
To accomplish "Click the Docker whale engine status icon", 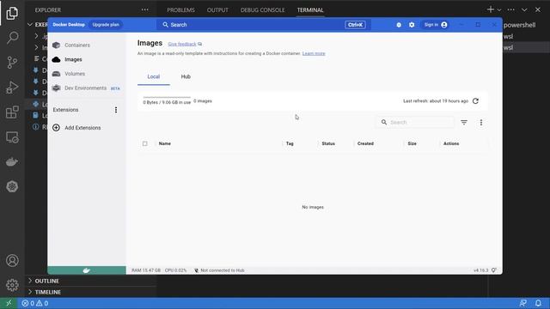I will click(87, 270).
